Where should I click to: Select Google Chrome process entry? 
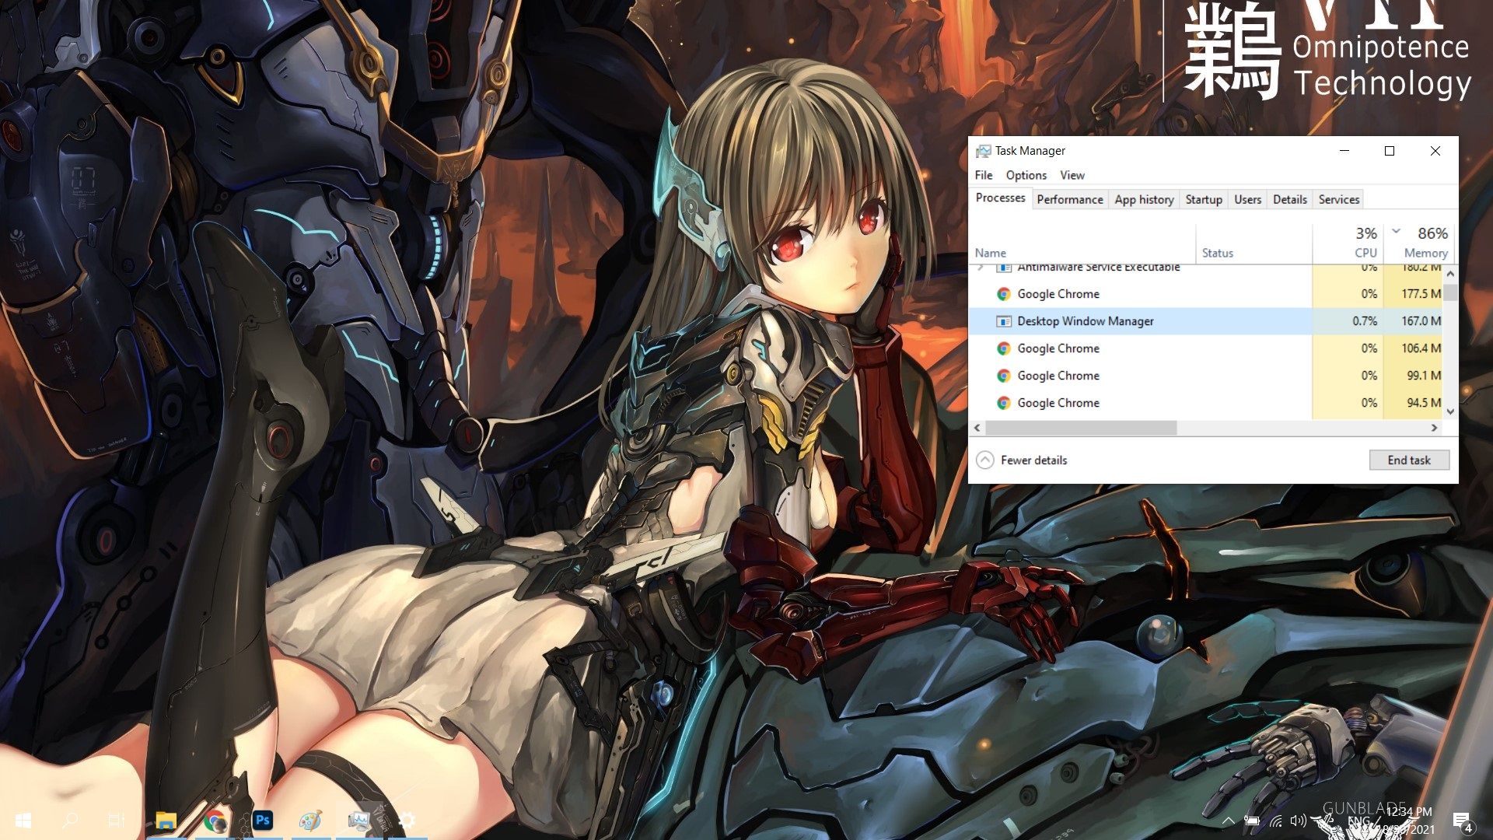(1058, 293)
